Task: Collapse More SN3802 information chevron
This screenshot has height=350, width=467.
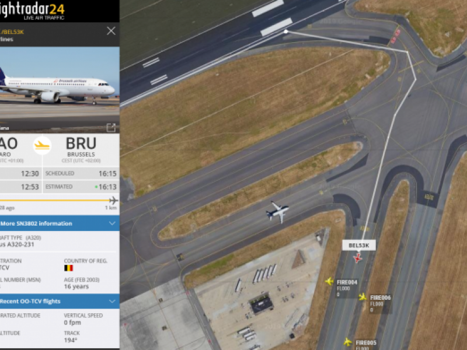Action: point(112,223)
